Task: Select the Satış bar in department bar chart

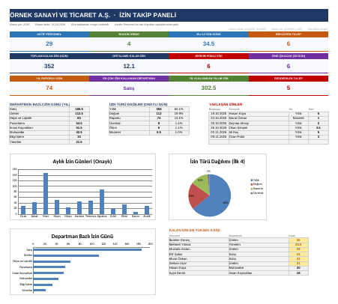Action: pos(88,249)
